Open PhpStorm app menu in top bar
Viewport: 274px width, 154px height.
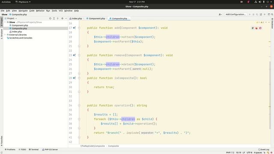(x=23, y=2)
